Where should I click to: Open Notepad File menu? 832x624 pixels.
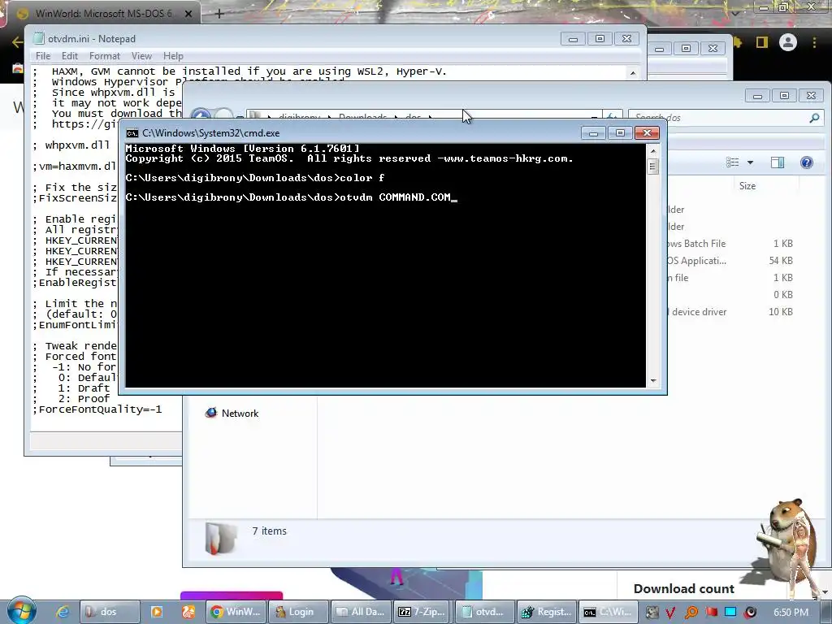tap(43, 56)
